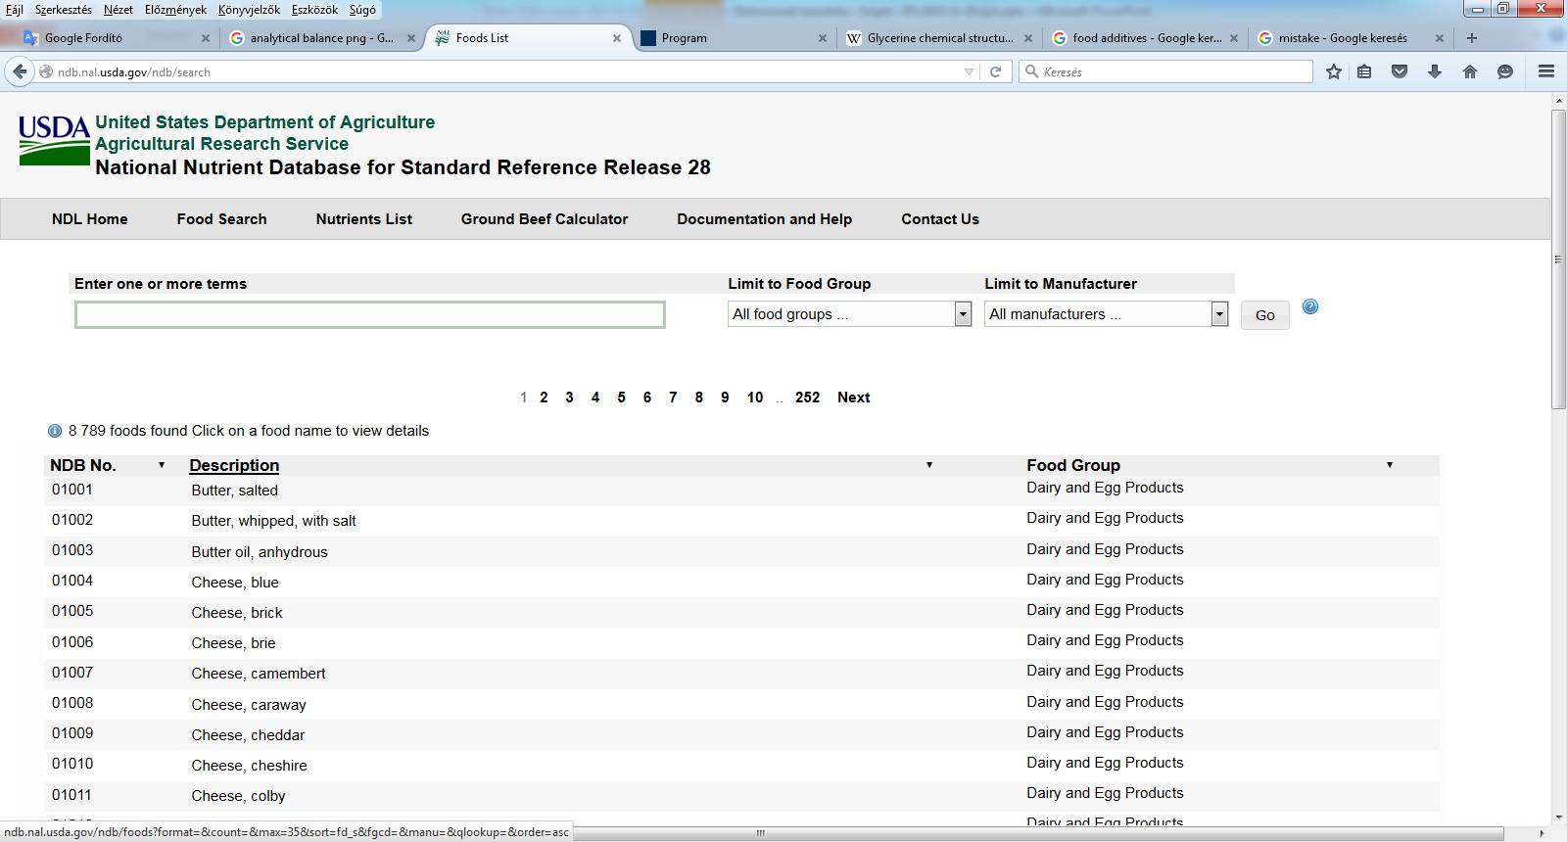Open NDL Home navigation link

click(90, 219)
